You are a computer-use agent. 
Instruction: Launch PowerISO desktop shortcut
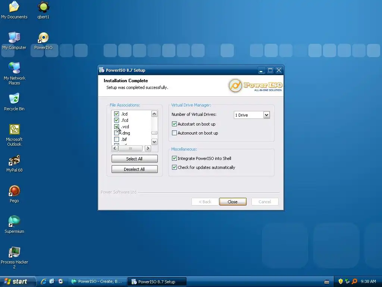tap(43, 40)
